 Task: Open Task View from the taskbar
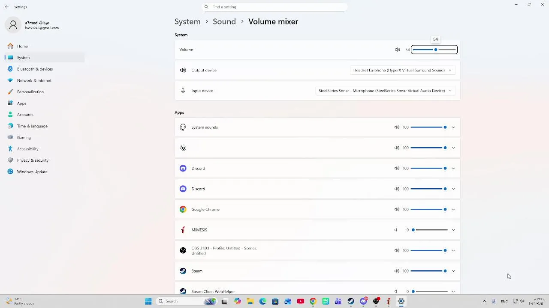[224, 301]
